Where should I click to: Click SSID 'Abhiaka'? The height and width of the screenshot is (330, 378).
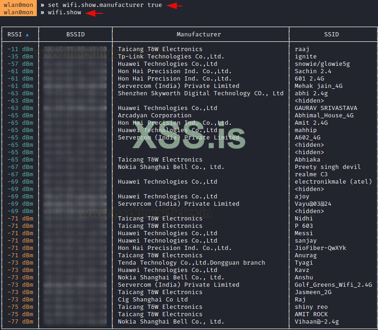308,160
